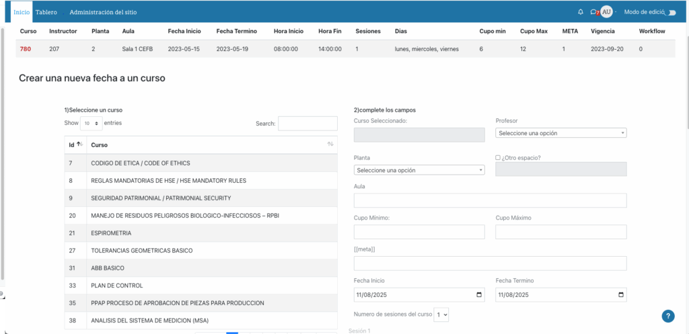Open Numero de sesiones del curso dropdown
689x334 pixels.
pos(441,315)
